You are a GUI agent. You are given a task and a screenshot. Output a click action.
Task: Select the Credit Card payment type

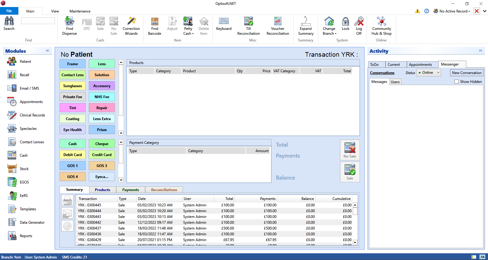pyautogui.click(x=102, y=155)
